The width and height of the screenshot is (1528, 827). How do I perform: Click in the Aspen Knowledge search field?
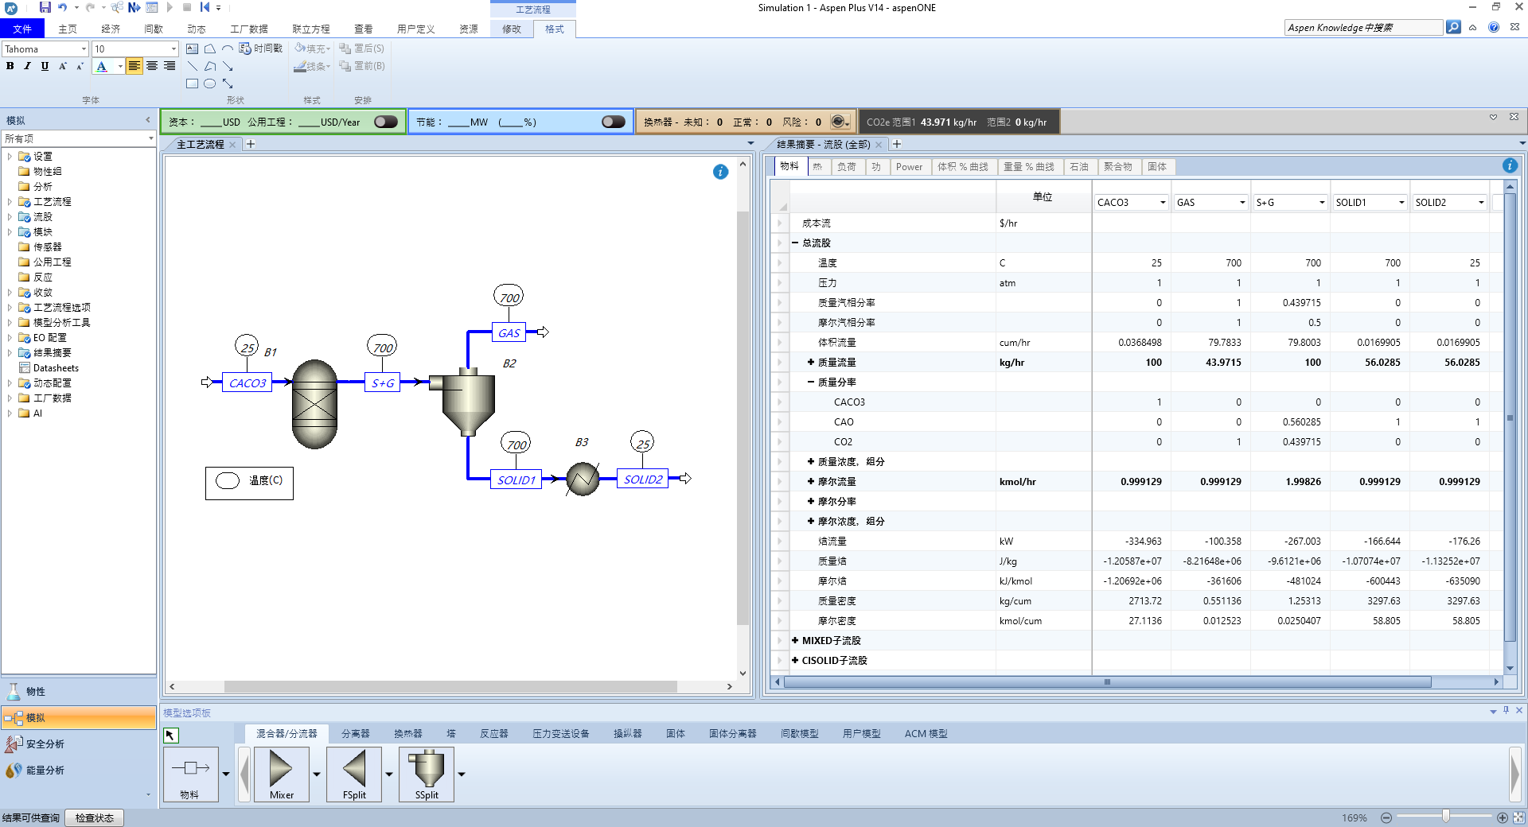click(1363, 27)
